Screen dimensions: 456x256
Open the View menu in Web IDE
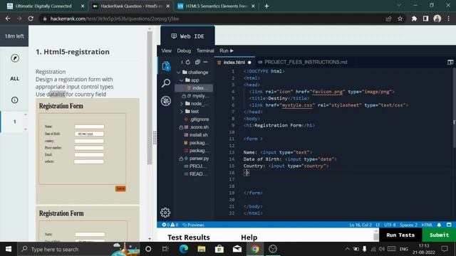click(166, 50)
